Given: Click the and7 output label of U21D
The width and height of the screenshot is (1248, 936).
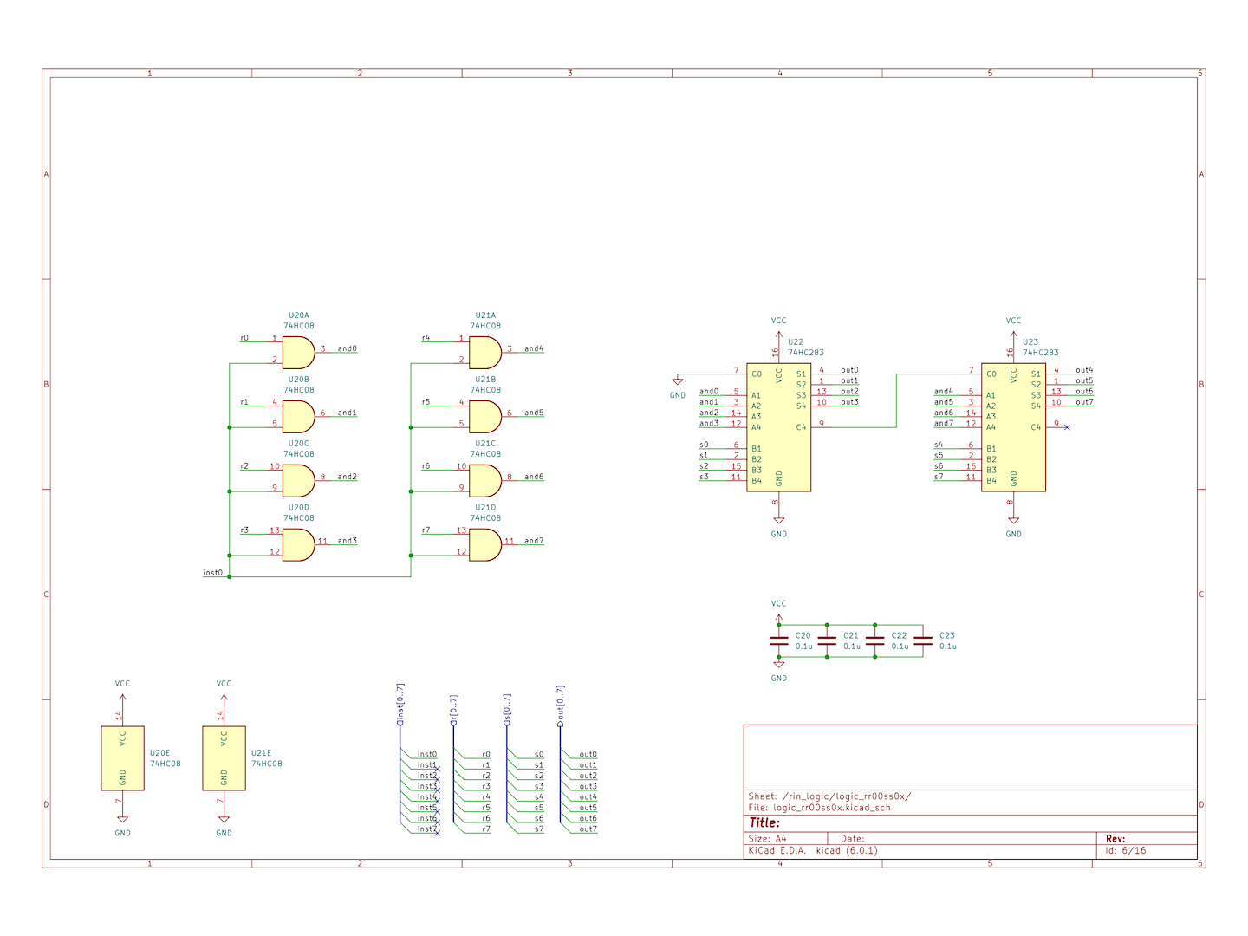Looking at the screenshot, I should tap(534, 541).
